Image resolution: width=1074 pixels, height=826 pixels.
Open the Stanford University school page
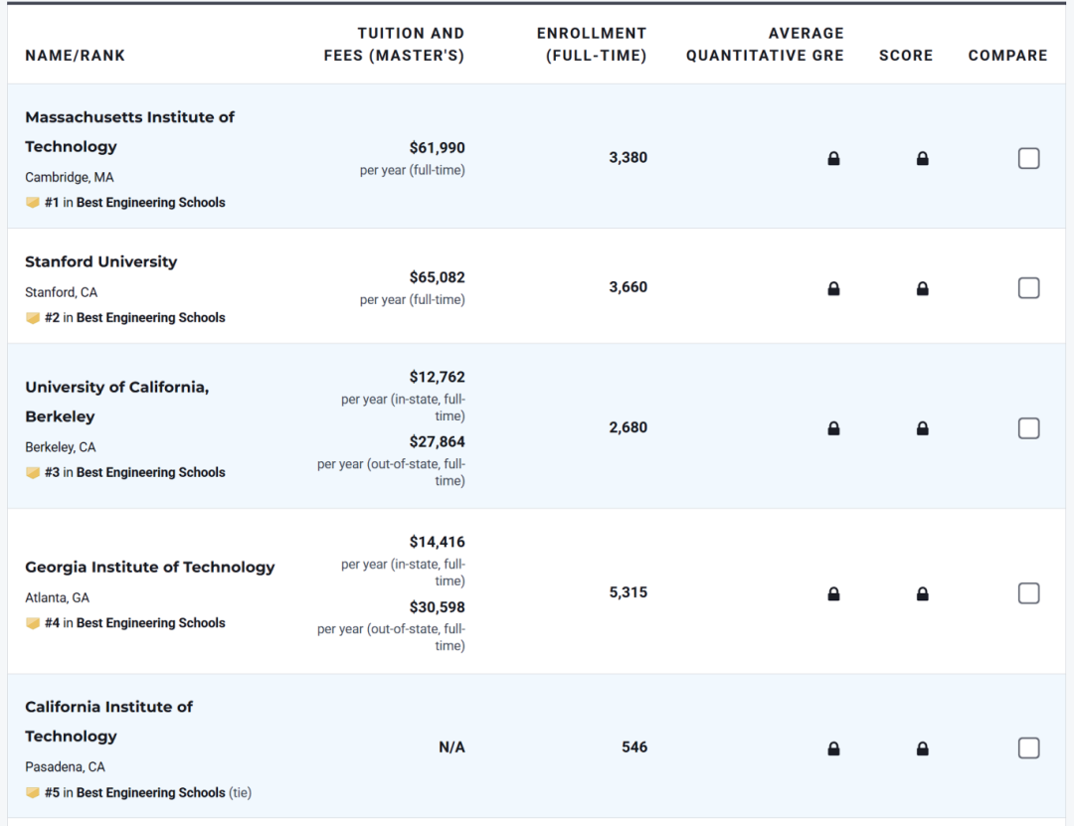(x=100, y=261)
